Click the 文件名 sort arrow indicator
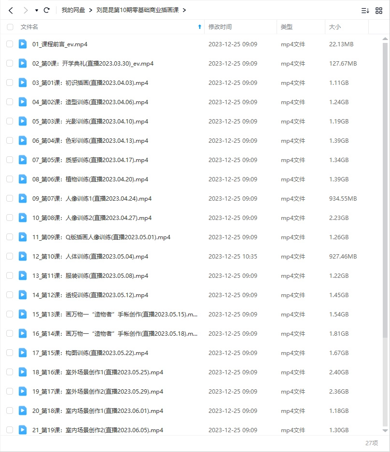 point(200,27)
